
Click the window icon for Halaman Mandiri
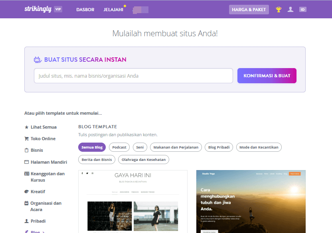click(26, 162)
